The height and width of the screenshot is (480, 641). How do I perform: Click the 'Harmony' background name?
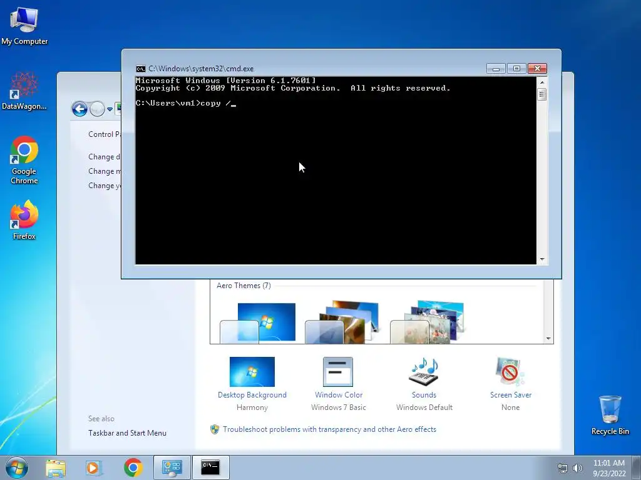click(252, 407)
